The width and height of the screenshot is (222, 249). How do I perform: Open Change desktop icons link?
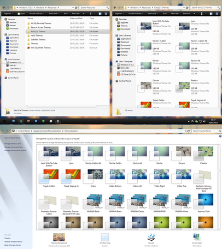click(13, 144)
